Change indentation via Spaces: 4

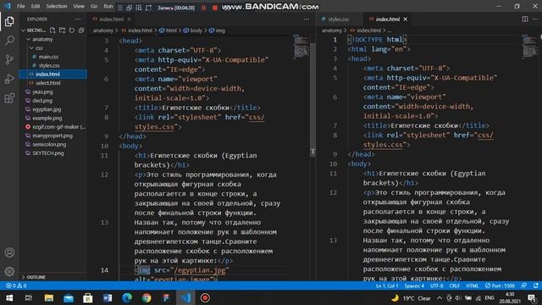tap(414, 286)
